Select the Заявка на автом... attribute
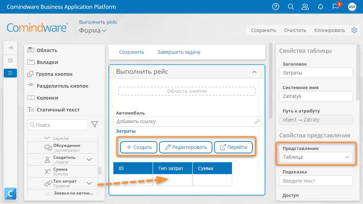This screenshot has height=204, width=363. pos(63,193)
